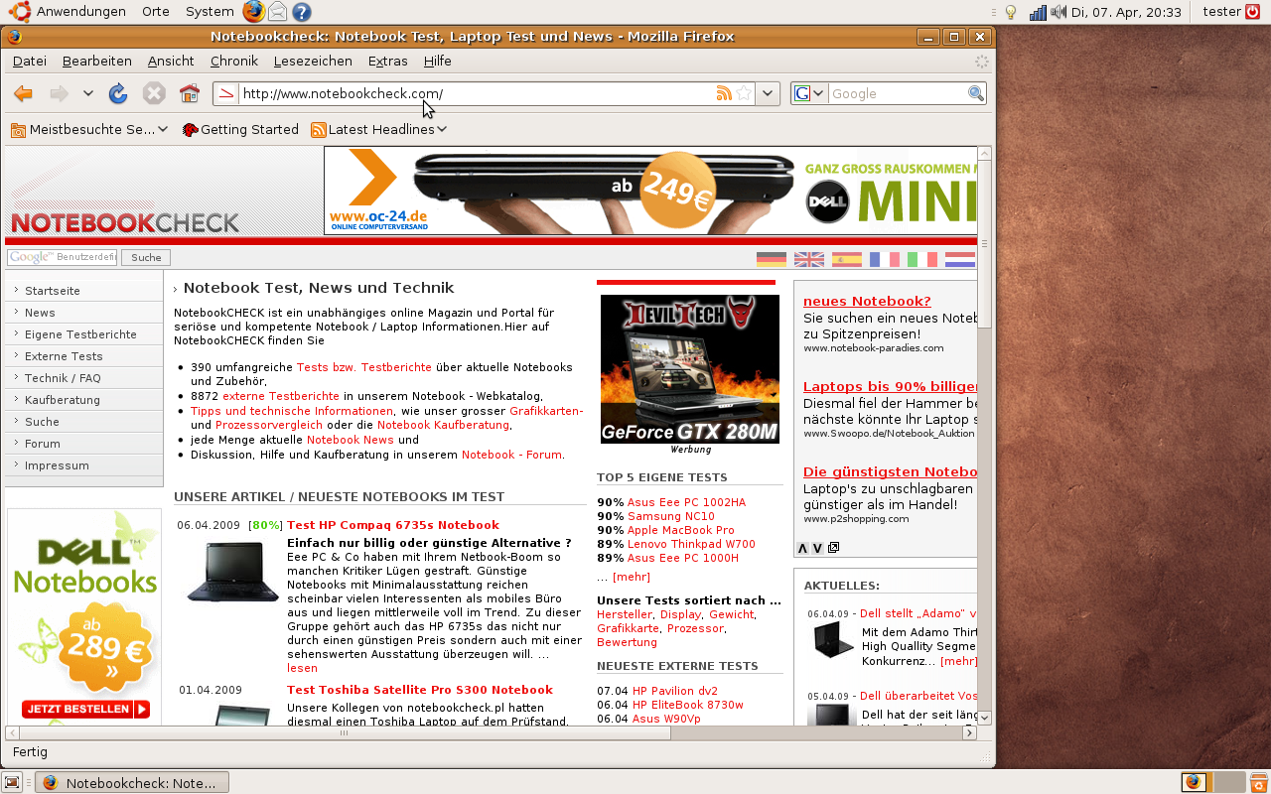Click the ad scroll-down arrow button
1271x794 pixels.
click(x=817, y=548)
